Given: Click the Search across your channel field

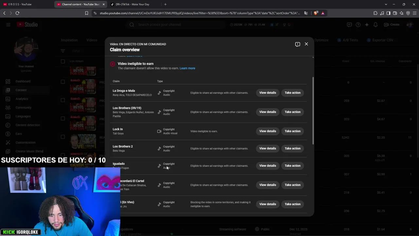Looking at the screenshot, I should coord(176,25).
